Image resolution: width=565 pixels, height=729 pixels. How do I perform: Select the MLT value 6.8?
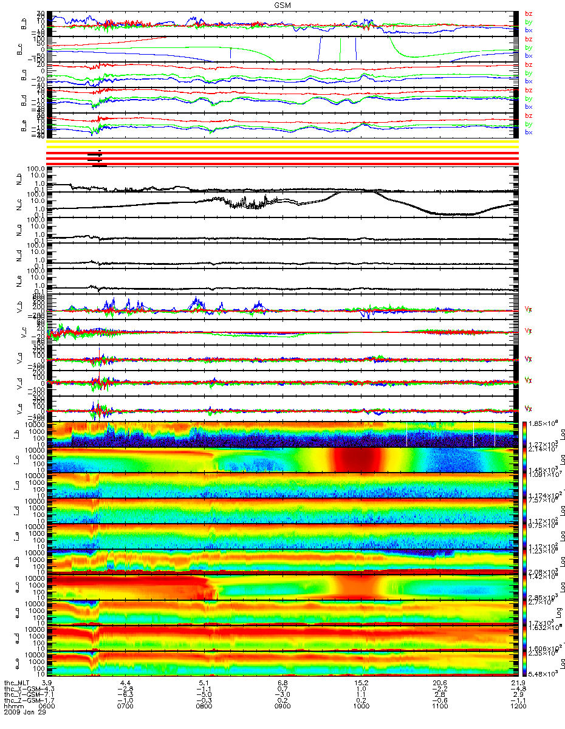(x=282, y=684)
